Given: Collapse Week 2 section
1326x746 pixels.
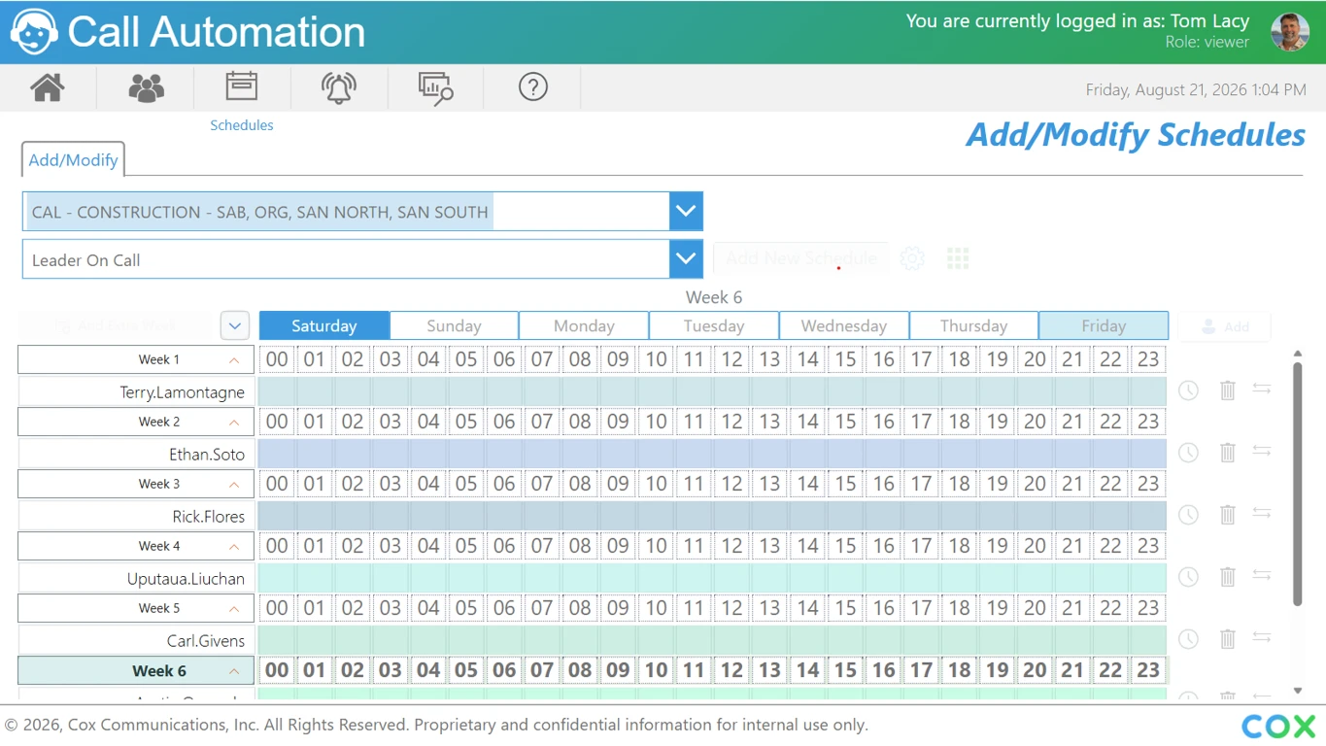Looking at the screenshot, I should pyautogui.click(x=234, y=423).
